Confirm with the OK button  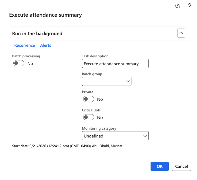pos(160,166)
